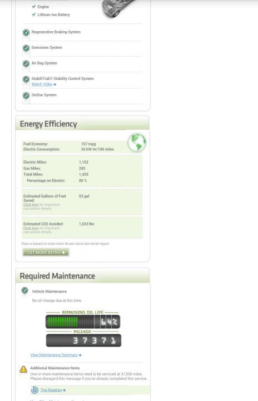Click the Engine checkmark item
258x401 pixels.
point(41,7)
